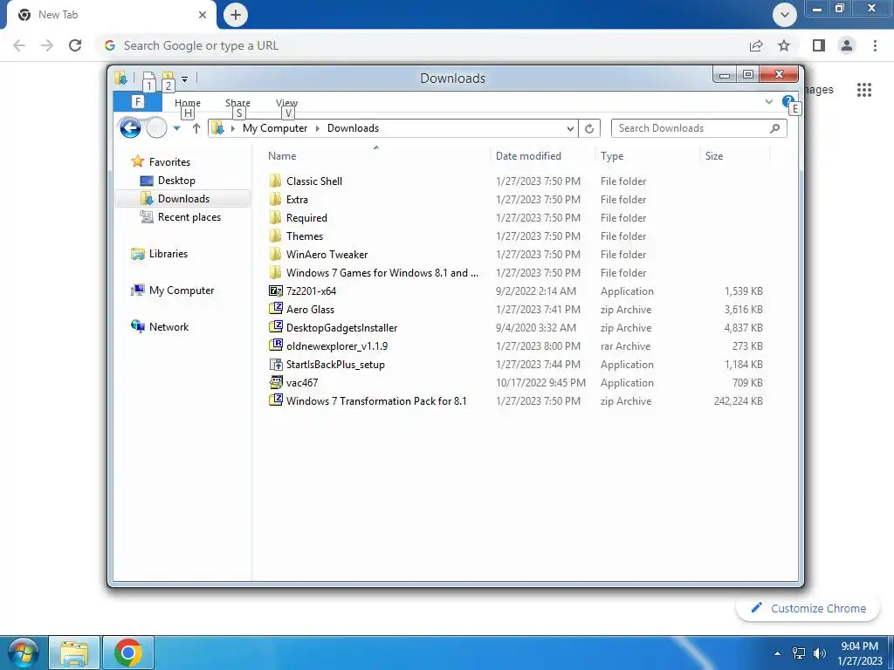Refresh the Downloads folder view
Screen dimensions: 894x670
(589, 128)
